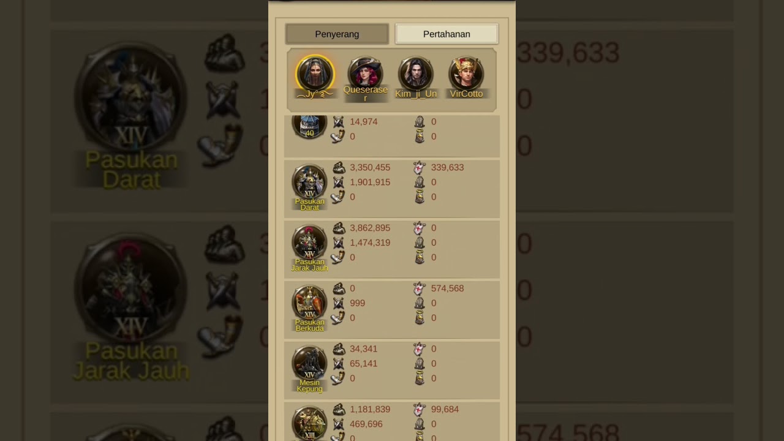
Task: Select the Jy player avatar
Action: pos(315,73)
